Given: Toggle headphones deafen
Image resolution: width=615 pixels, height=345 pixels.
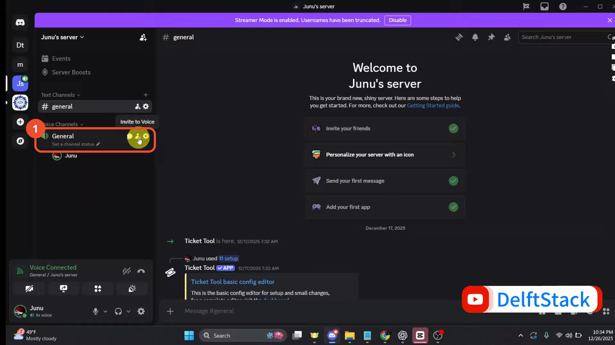Looking at the screenshot, I should coord(118,311).
